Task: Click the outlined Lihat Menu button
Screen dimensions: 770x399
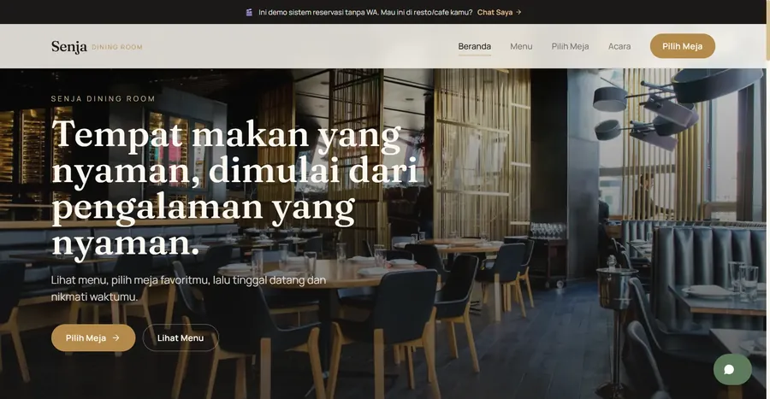Action: pyautogui.click(x=181, y=337)
